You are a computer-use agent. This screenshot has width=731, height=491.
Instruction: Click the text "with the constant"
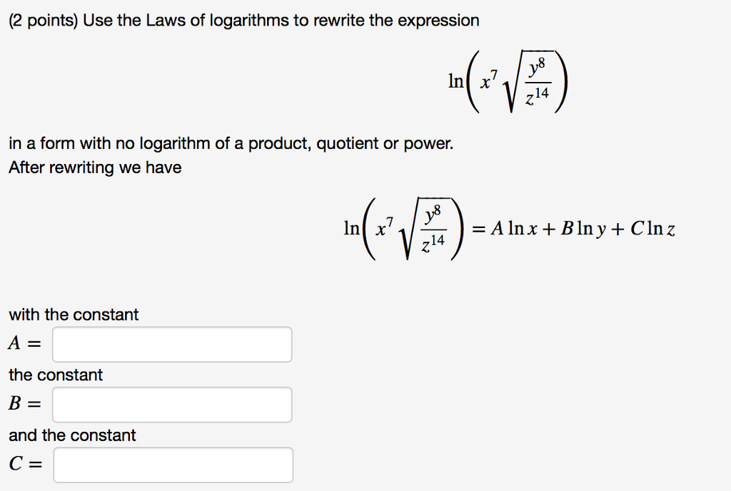pos(72,314)
